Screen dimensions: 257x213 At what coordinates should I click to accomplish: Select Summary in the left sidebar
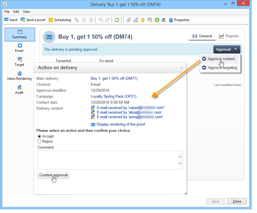click(20, 34)
